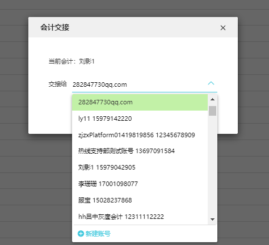Image resolution: width=269 pixels, height=245 pixels.
Task: Choose 李珊珊 17001098077 option
Action: click(140, 184)
